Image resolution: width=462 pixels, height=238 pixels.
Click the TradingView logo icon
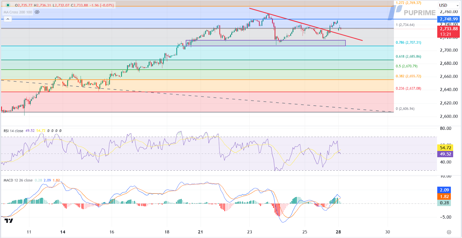point(9,221)
